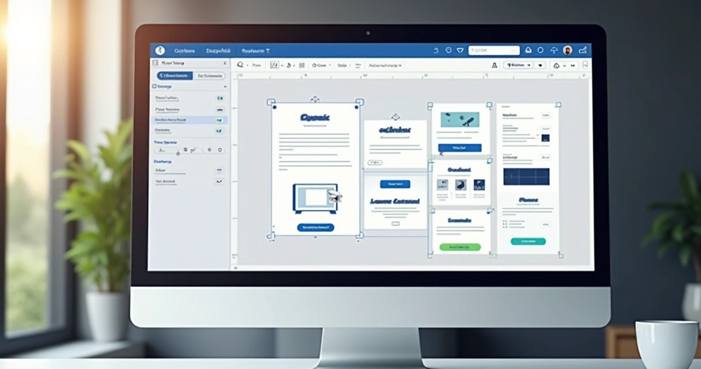Click the blue button under the teal hero image
The width and height of the screenshot is (701, 369).
pyautogui.click(x=459, y=148)
